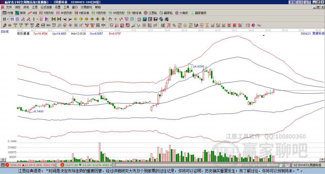
Task: Toggle the 权 adjustment icon
Action: [42, 19]
